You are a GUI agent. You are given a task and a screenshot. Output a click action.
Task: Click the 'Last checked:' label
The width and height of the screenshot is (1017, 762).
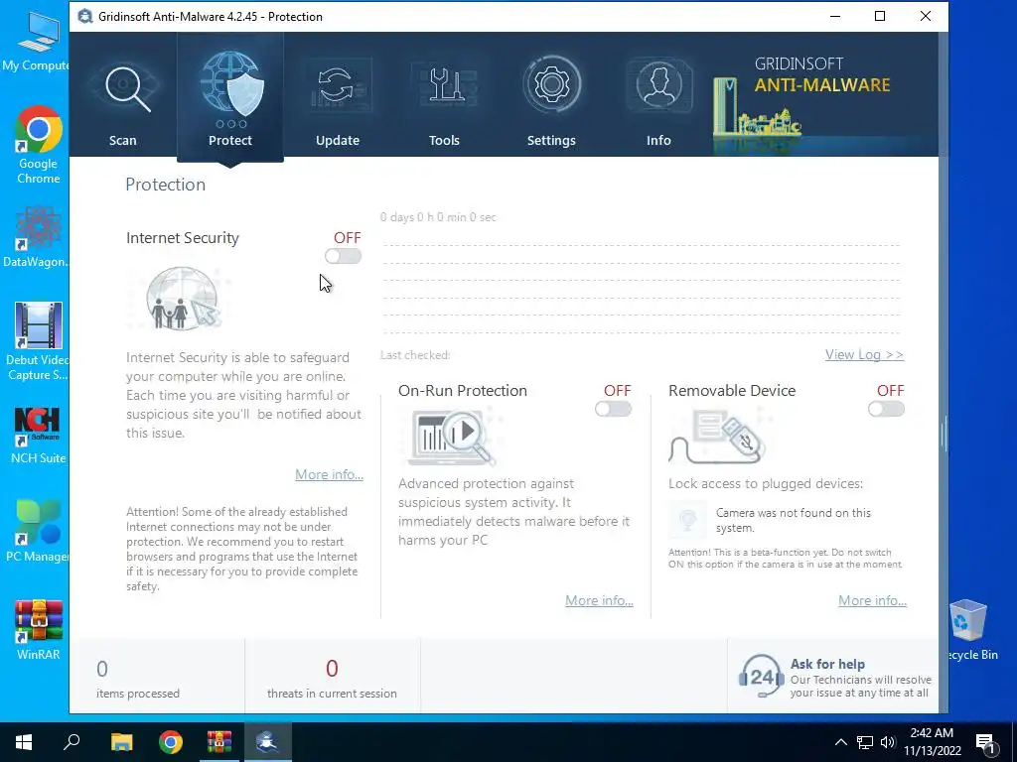tap(415, 355)
